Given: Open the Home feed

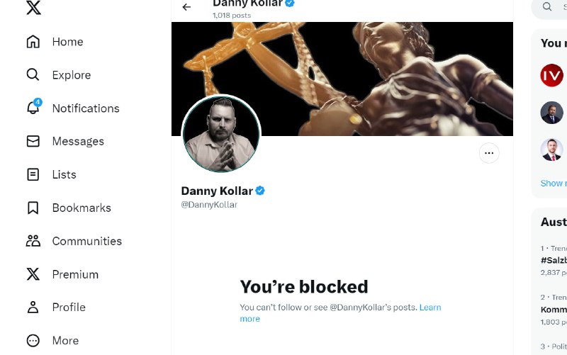Looking at the screenshot, I should 33,42.
